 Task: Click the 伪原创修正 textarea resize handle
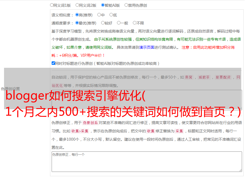pyautogui.click(x=240, y=171)
